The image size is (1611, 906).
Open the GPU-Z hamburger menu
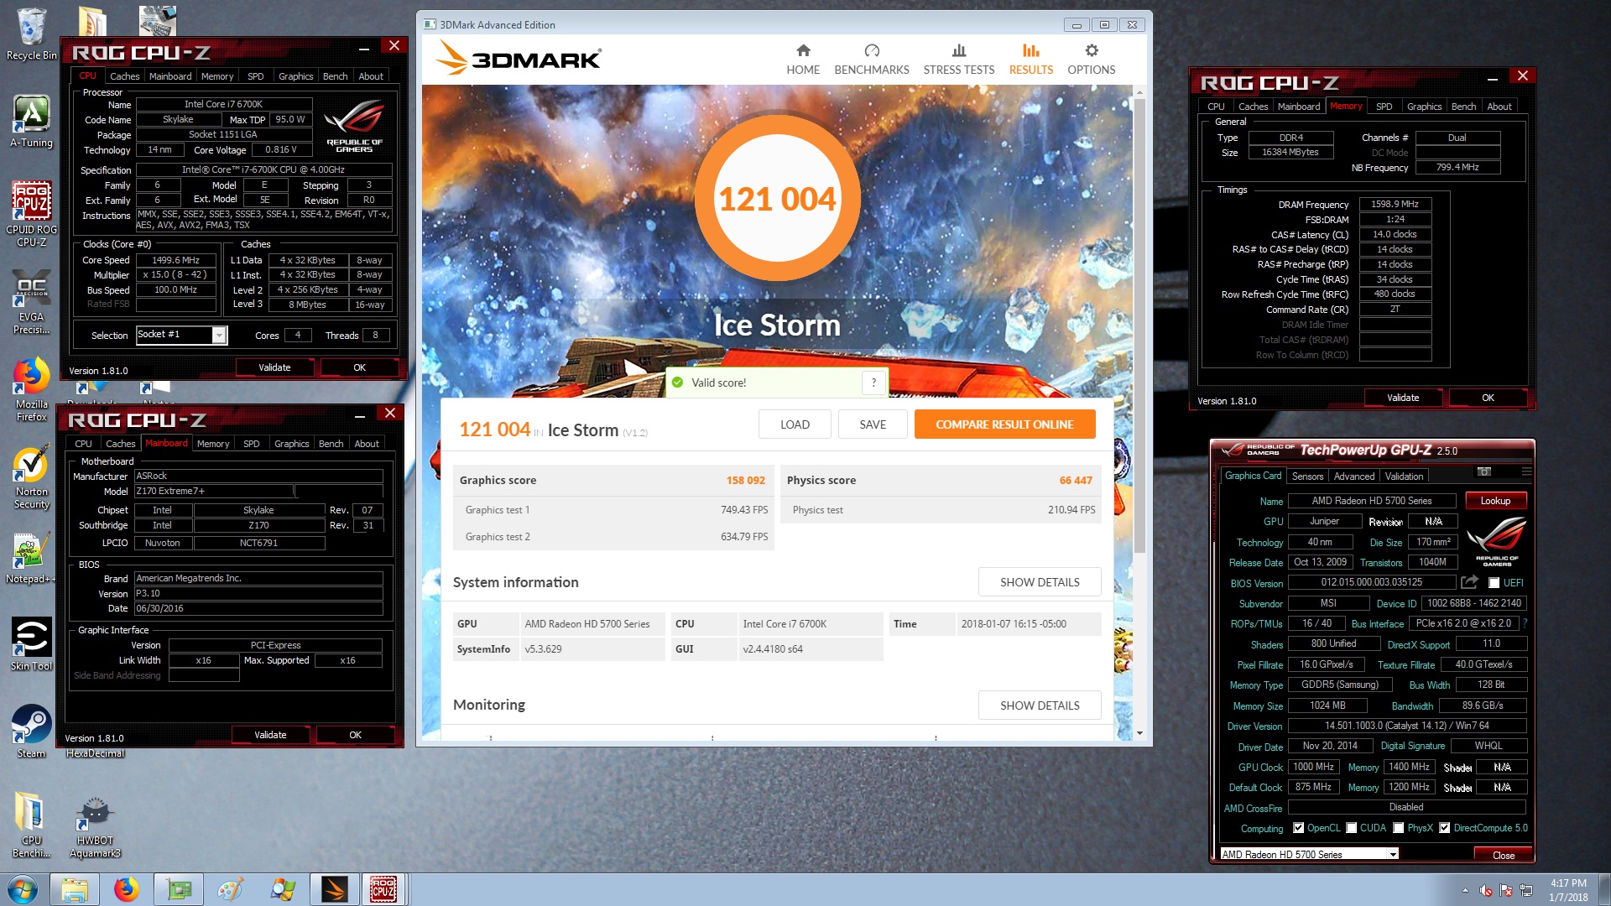(1526, 471)
